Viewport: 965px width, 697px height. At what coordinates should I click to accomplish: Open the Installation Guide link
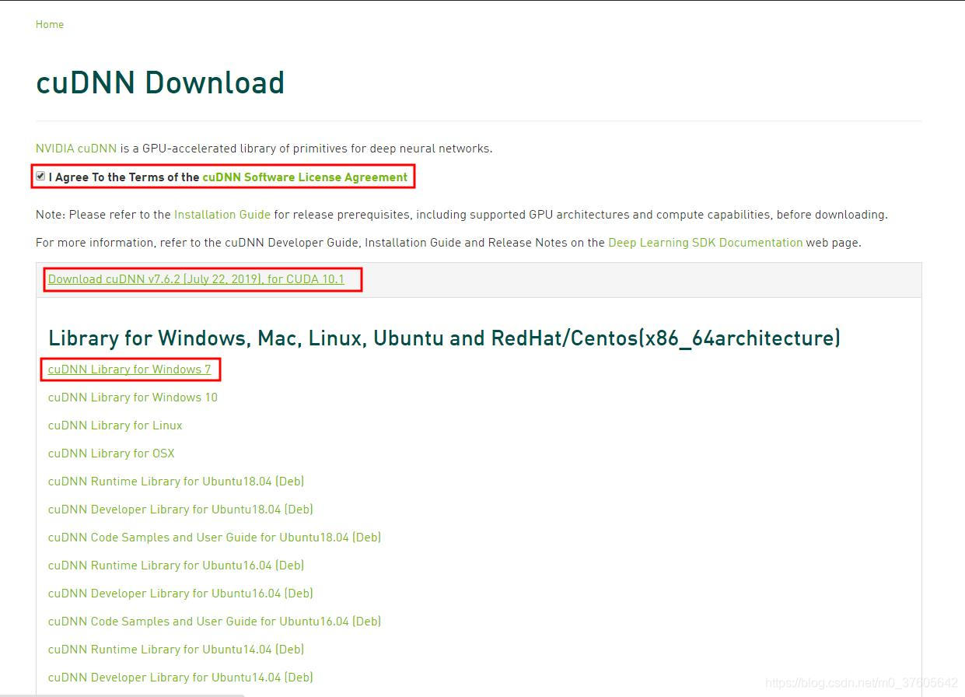pyautogui.click(x=222, y=214)
